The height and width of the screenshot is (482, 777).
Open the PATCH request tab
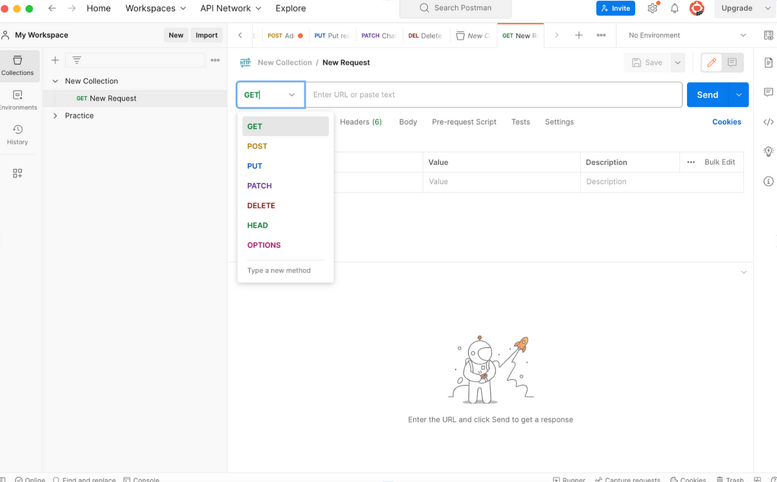tap(379, 36)
